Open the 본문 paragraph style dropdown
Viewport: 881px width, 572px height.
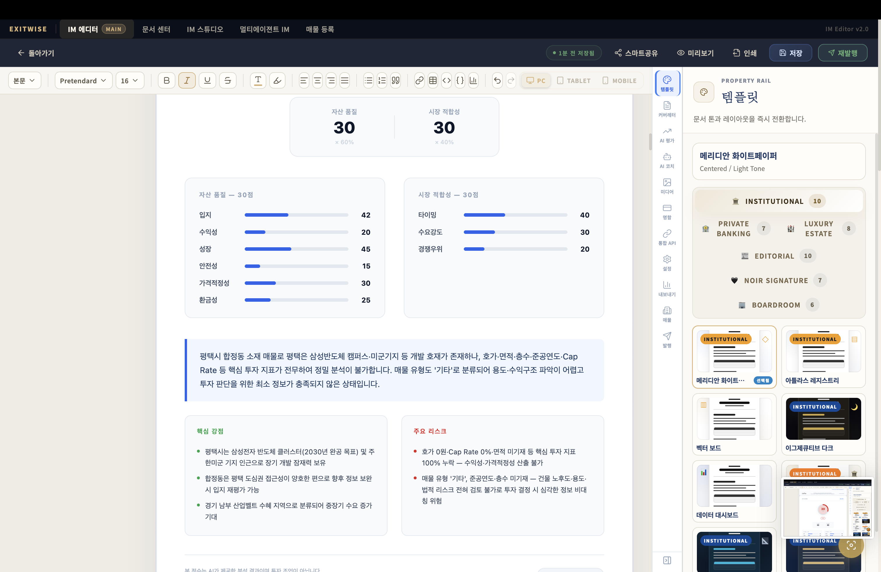[x=24, y=80]
